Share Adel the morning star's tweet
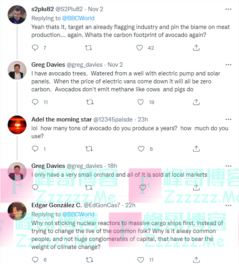Screen dimensions: 239x264 point(196,149)
